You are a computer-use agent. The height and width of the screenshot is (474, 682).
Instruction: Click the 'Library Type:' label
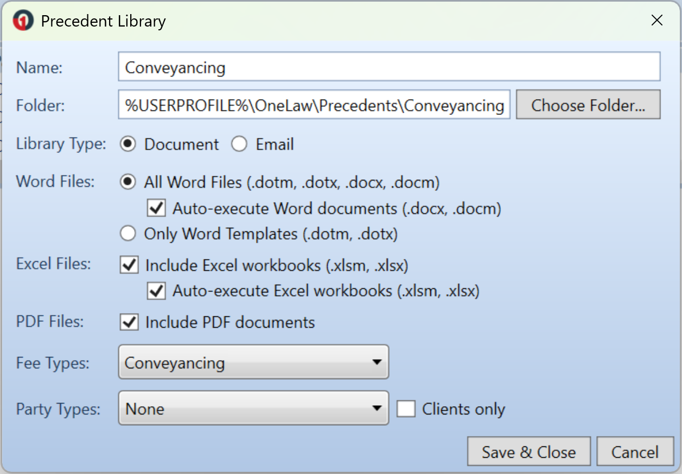(x=61, y=144)
